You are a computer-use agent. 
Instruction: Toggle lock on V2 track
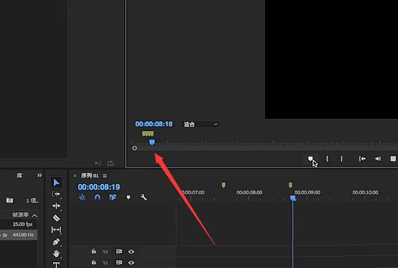[94, 262]
